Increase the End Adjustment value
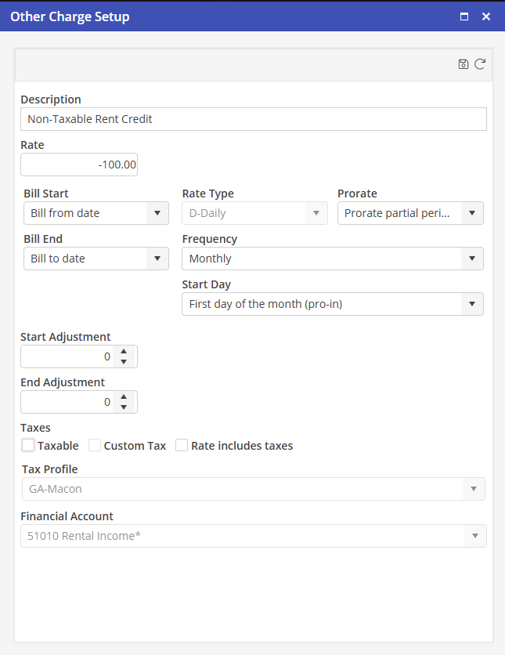Image resolution: width=505 pixels, height=655 pixels. pyautogui.click(x=124, y=397)
